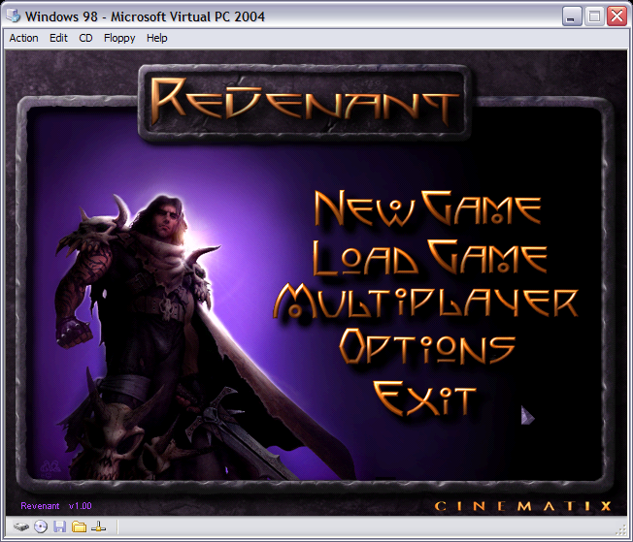Close the Virtual PC window
Image resolution: width=633 pixels, height=542 pixels.
(616, 16)
